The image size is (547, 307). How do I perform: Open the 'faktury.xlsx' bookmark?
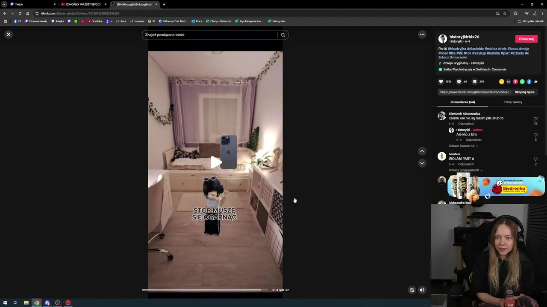[277, 21]
